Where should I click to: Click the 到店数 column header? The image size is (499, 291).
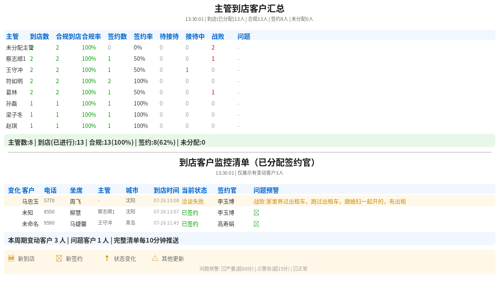click(40, 36)
